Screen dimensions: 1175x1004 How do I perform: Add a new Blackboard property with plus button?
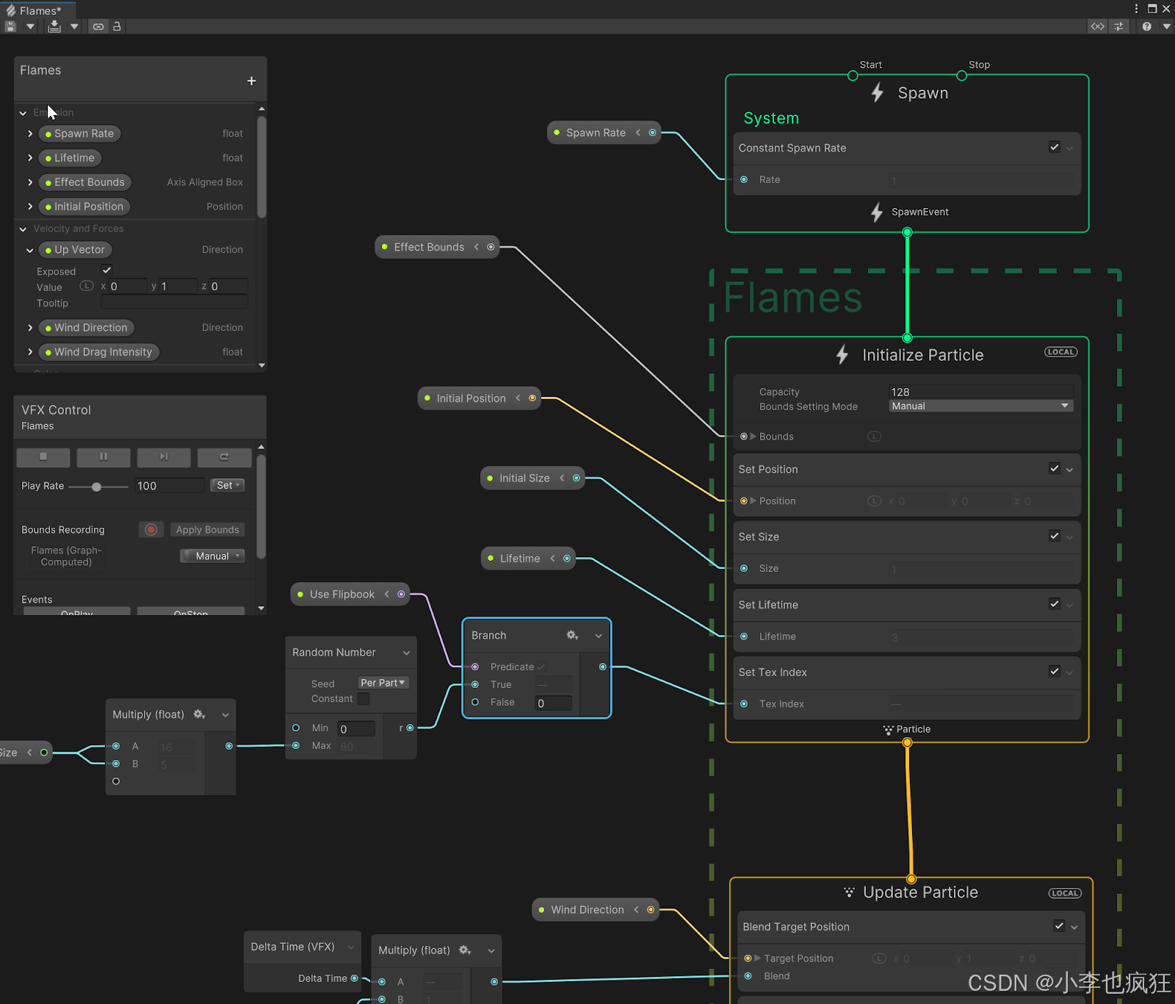pyautogui.click(x=251, y=81)
